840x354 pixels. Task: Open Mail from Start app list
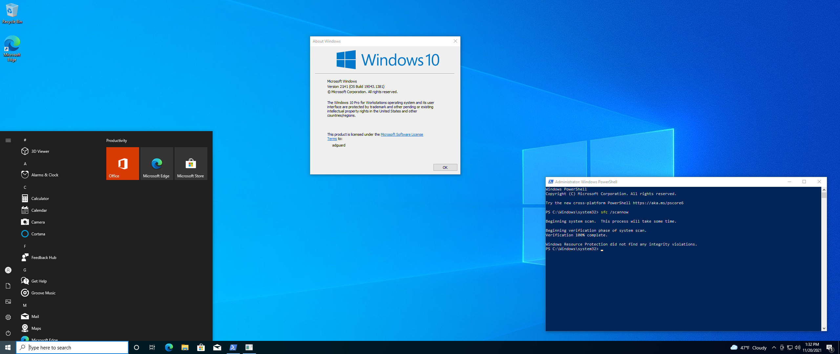[59, 316]
